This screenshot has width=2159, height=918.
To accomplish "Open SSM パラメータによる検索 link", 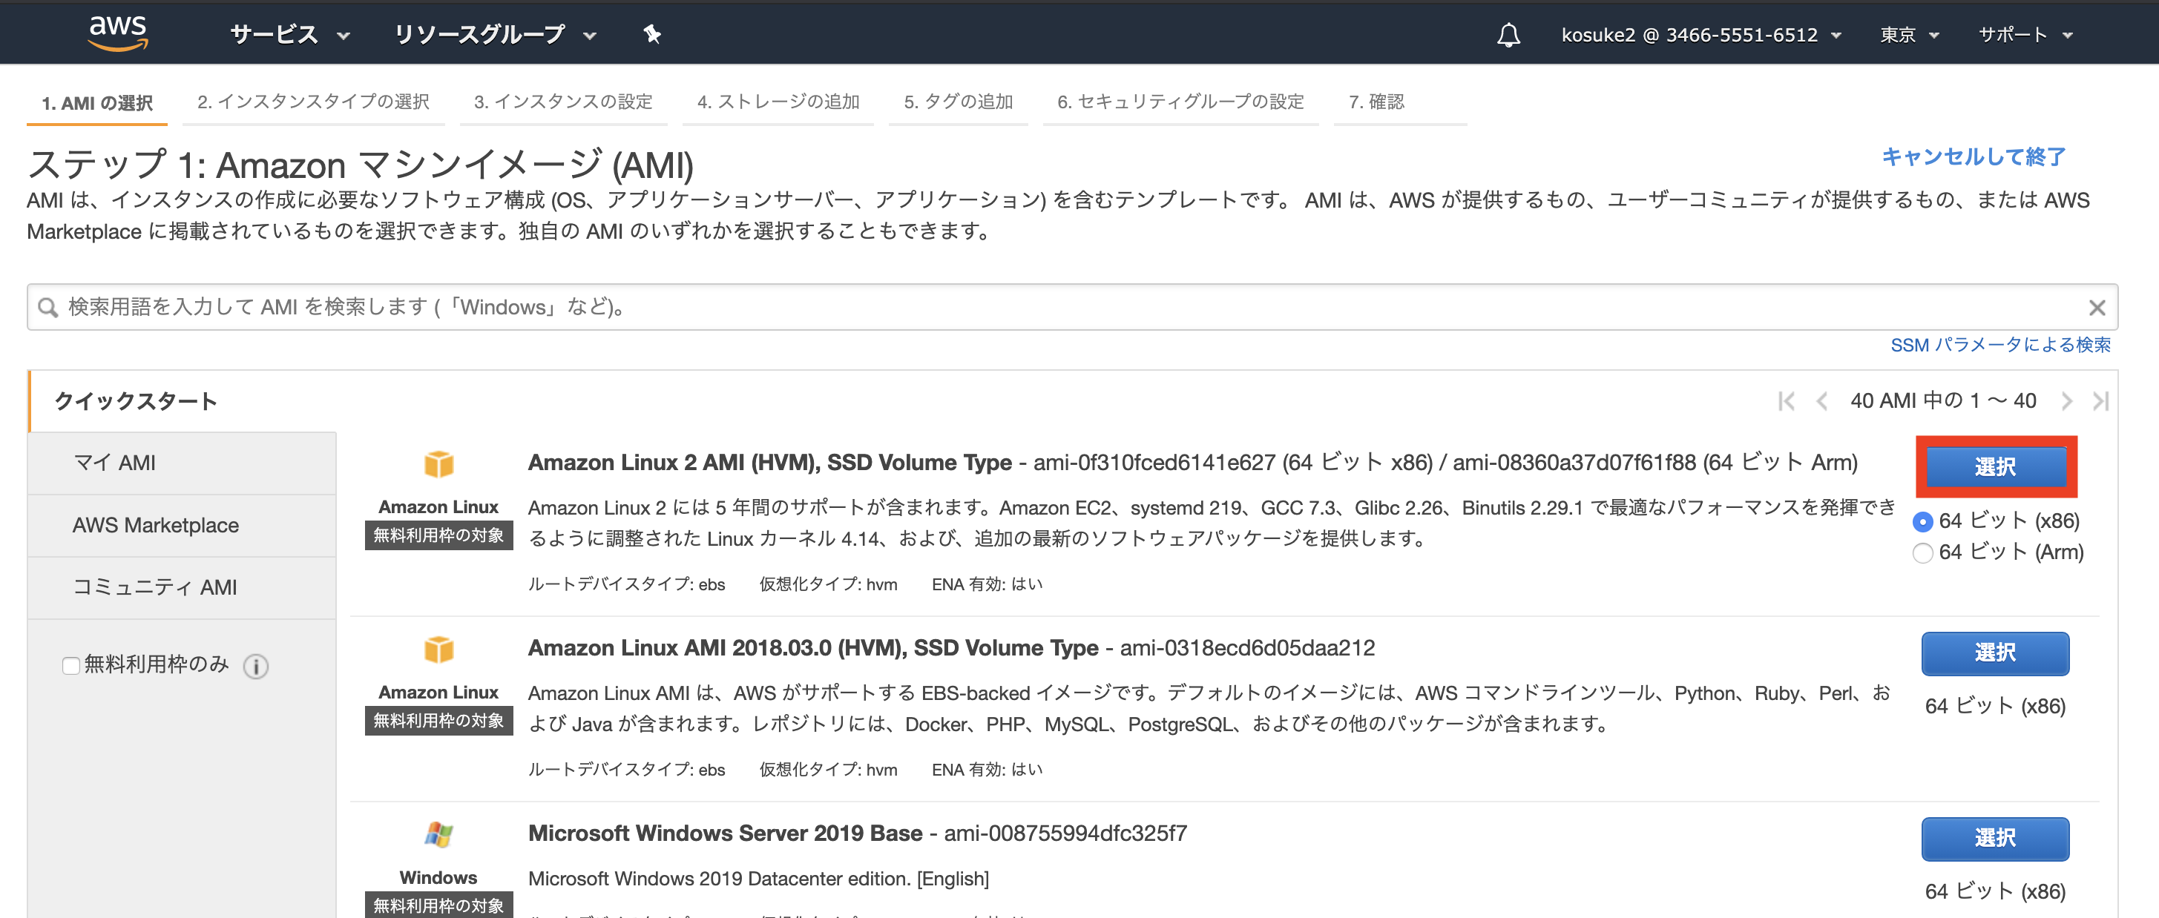I will pyautogui.click(x=2000, y=345).
